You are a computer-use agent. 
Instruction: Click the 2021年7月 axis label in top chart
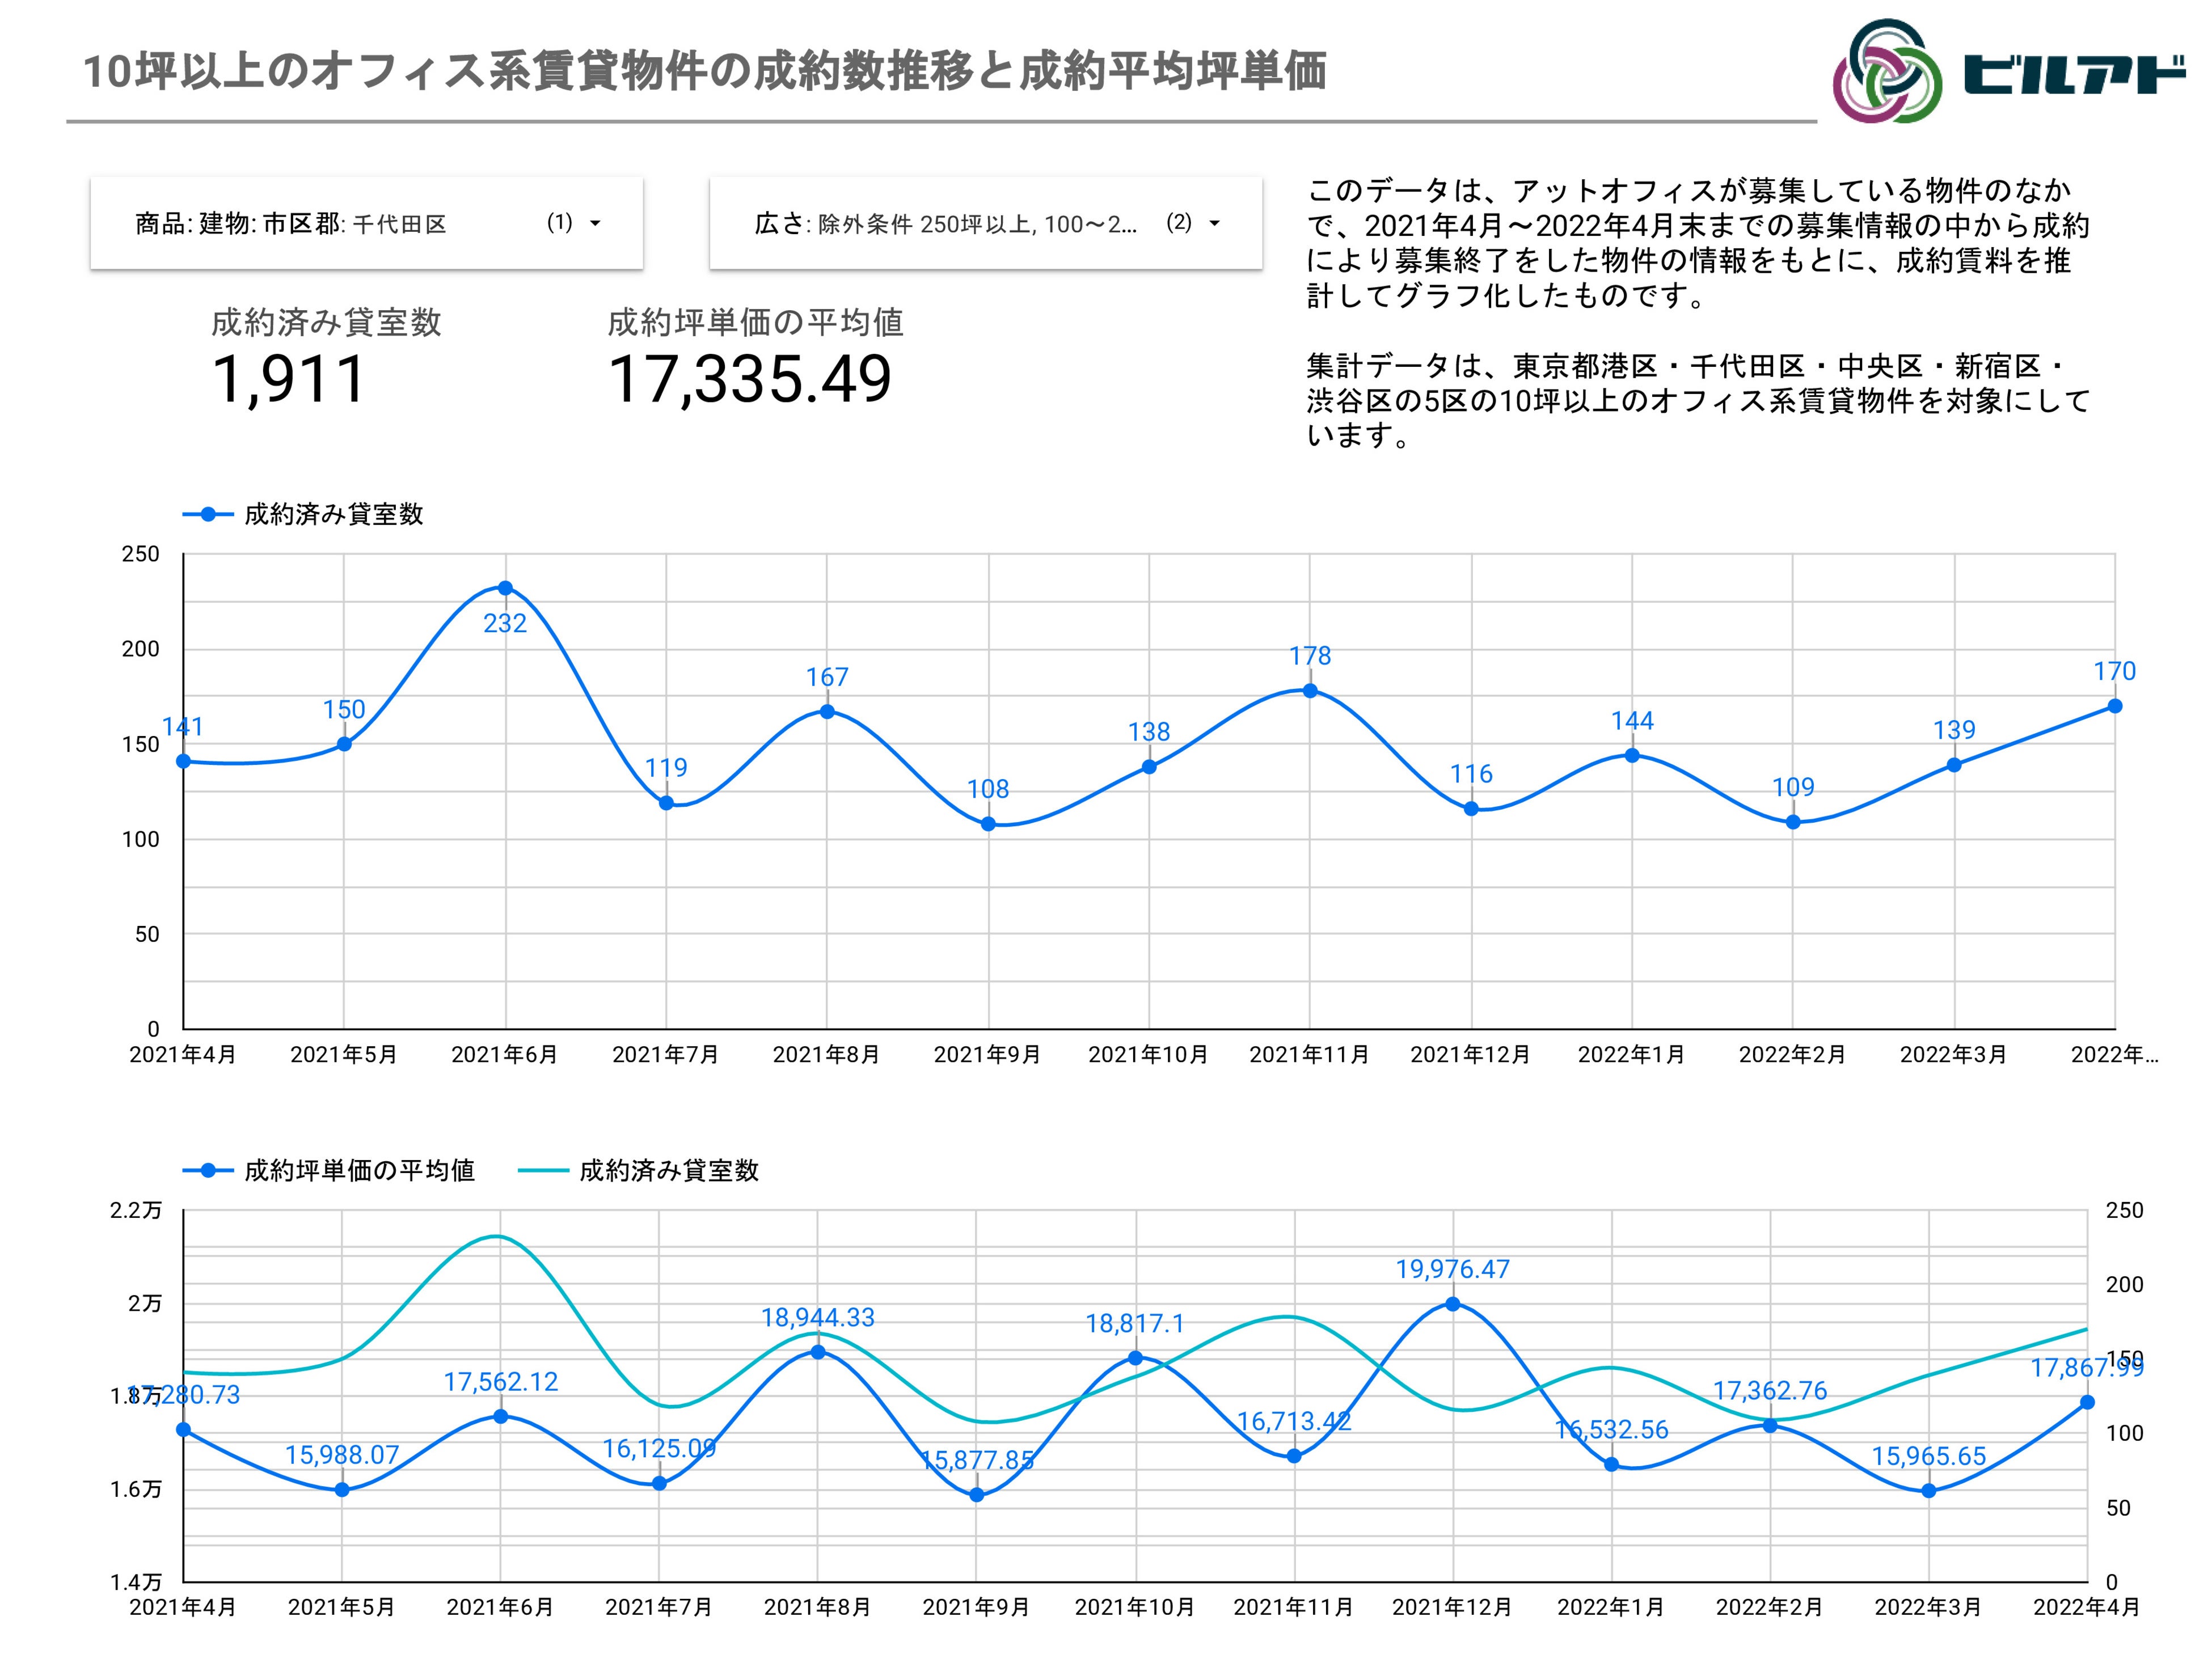[x=666, y=1055]
